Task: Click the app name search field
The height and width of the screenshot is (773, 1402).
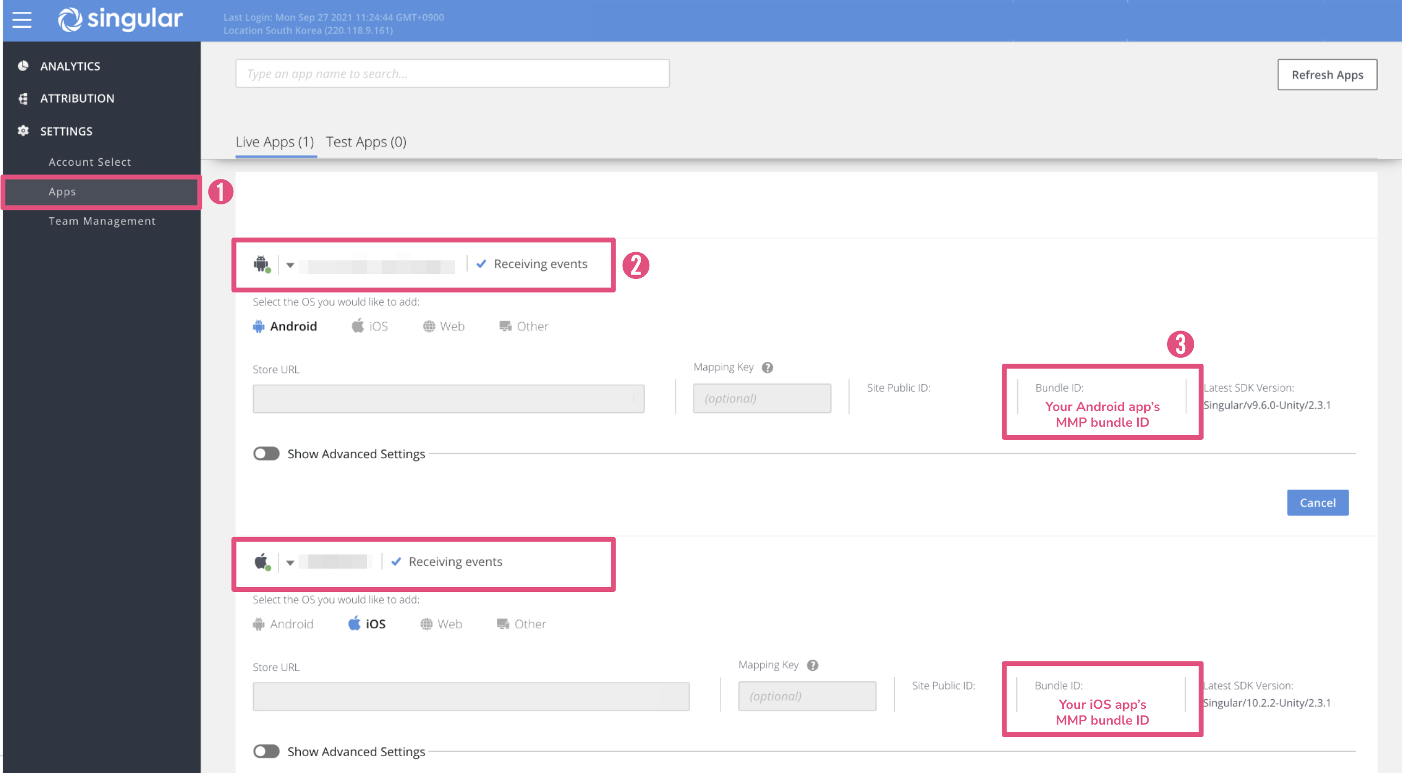Action: (452, 73)
